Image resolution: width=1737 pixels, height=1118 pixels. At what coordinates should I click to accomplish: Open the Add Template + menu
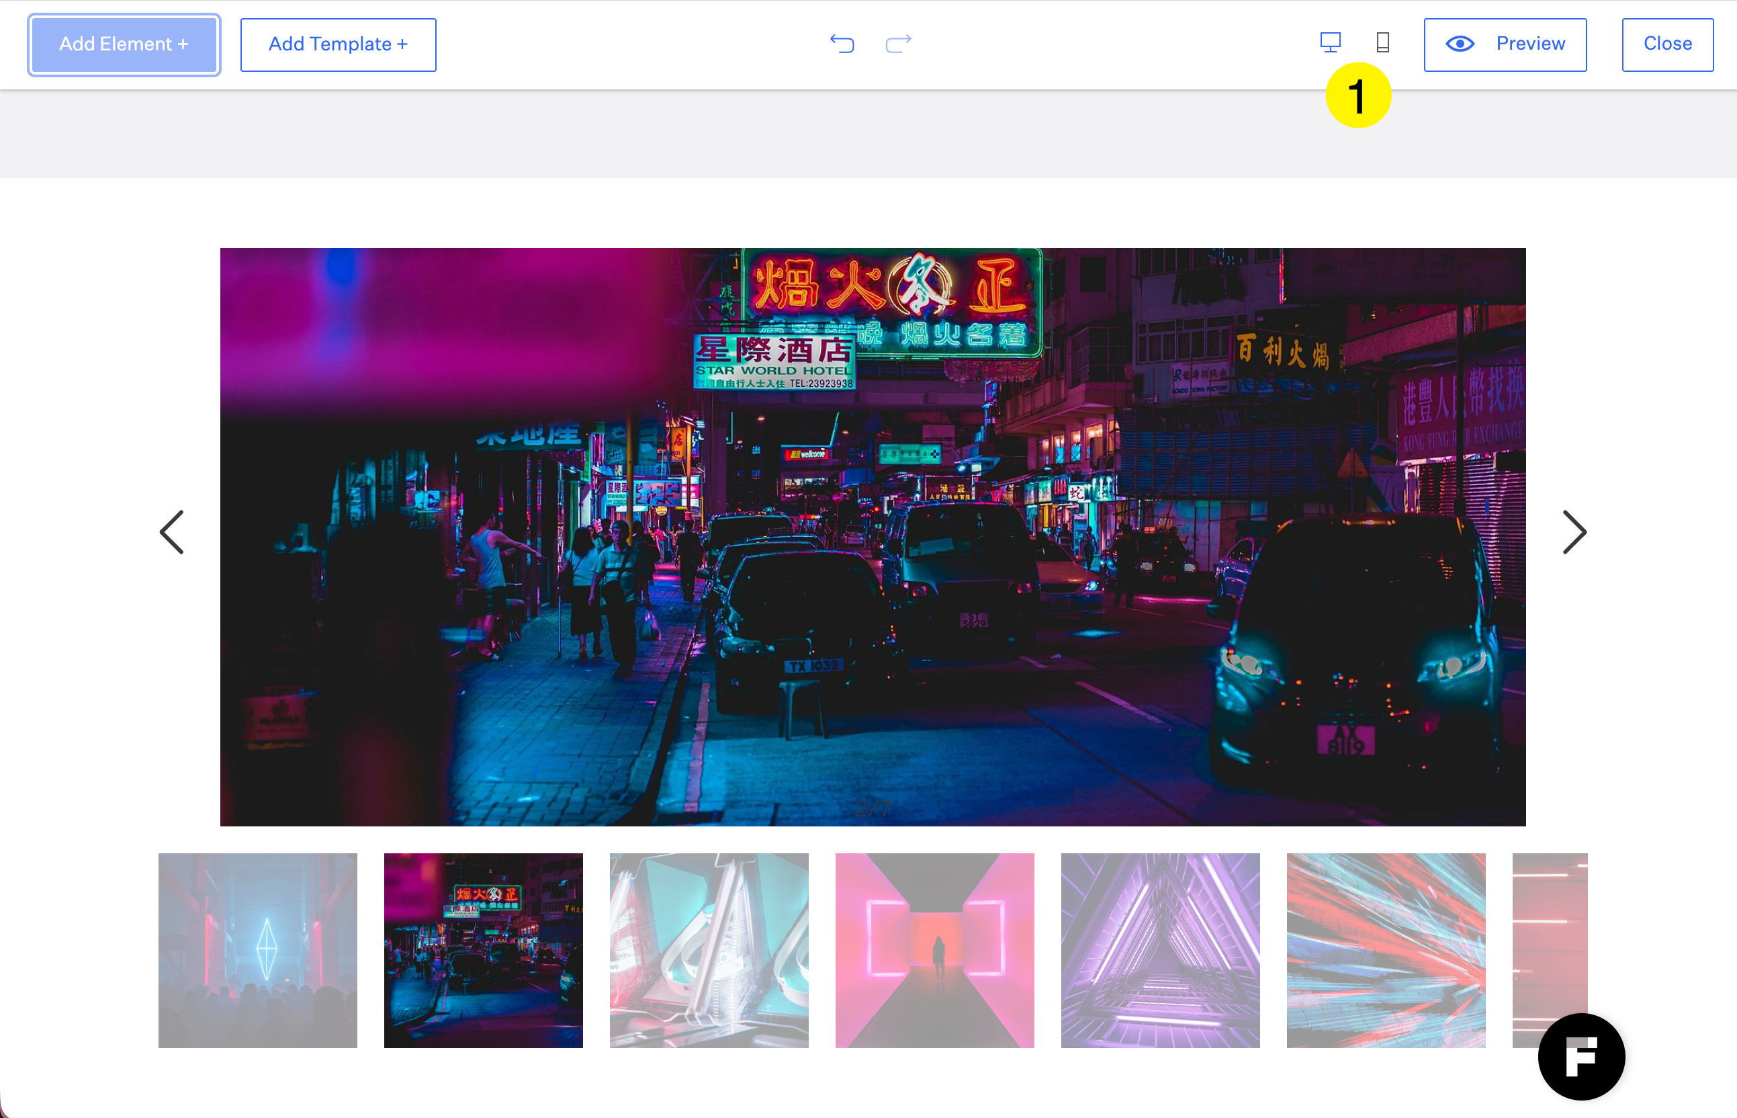point(338,44)
